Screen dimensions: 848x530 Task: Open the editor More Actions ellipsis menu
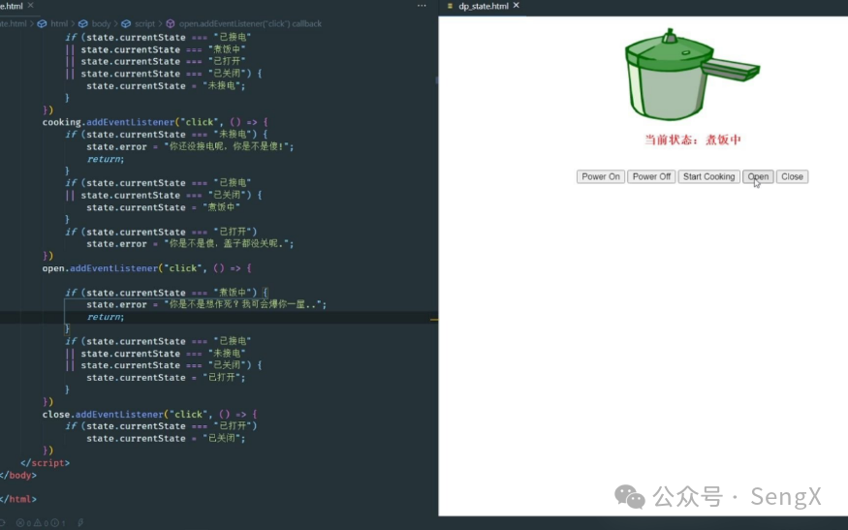tap(421, 6)
